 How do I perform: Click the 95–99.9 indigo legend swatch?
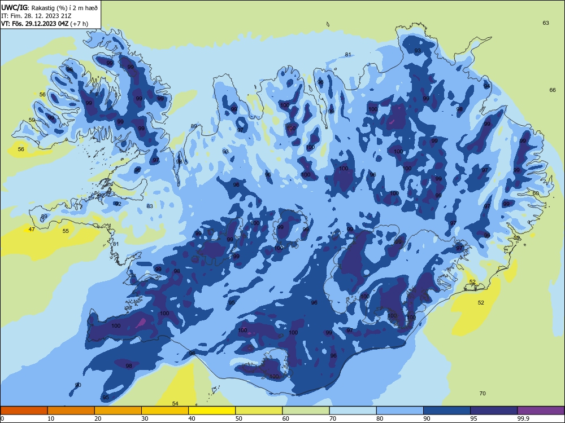point(494,411)
